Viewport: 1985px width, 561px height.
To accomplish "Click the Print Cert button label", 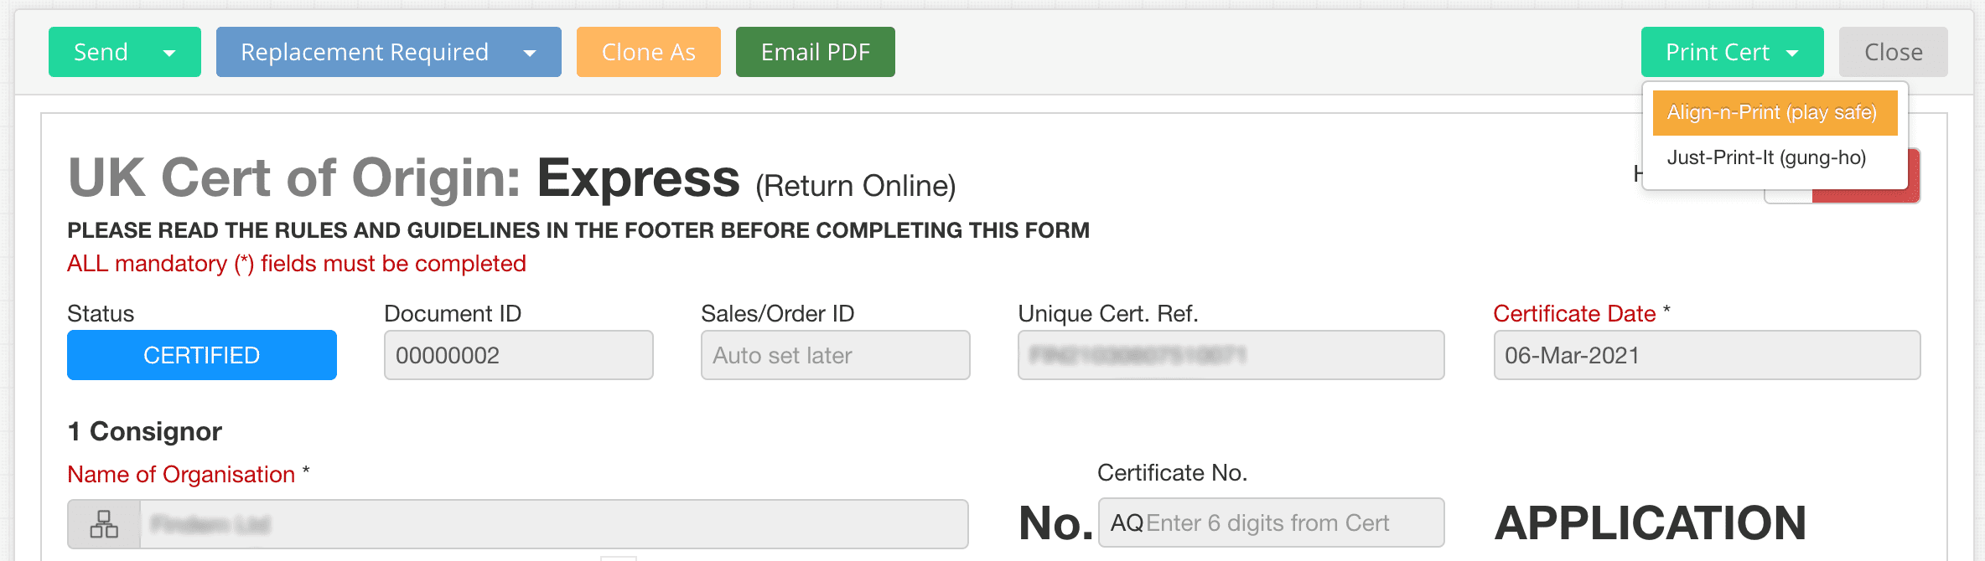I will 1717,52.
